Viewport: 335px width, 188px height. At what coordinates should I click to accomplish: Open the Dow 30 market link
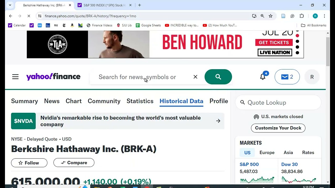click(x=289, y=164)
